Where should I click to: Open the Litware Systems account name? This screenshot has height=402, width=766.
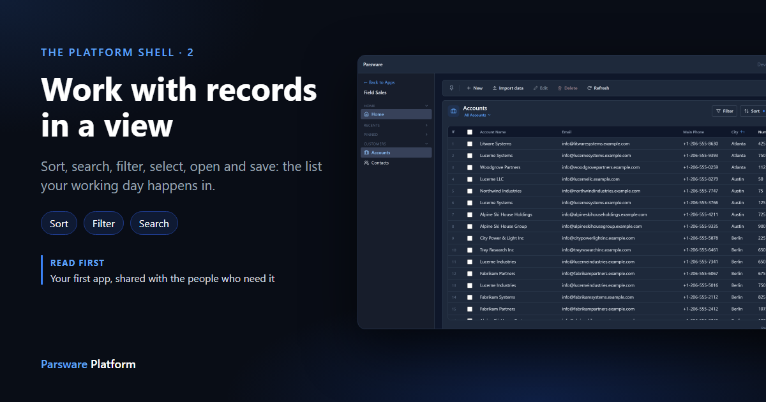[495, 144]
